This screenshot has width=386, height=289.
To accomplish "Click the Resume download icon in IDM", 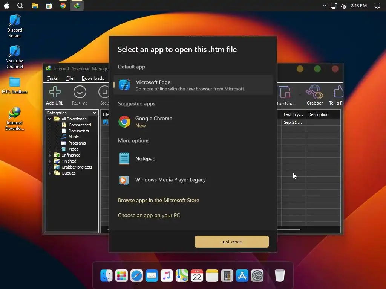I will pyautogui.click(x=80, y=96).
